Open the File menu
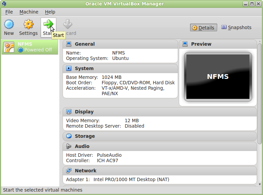 tap(9, 12)
